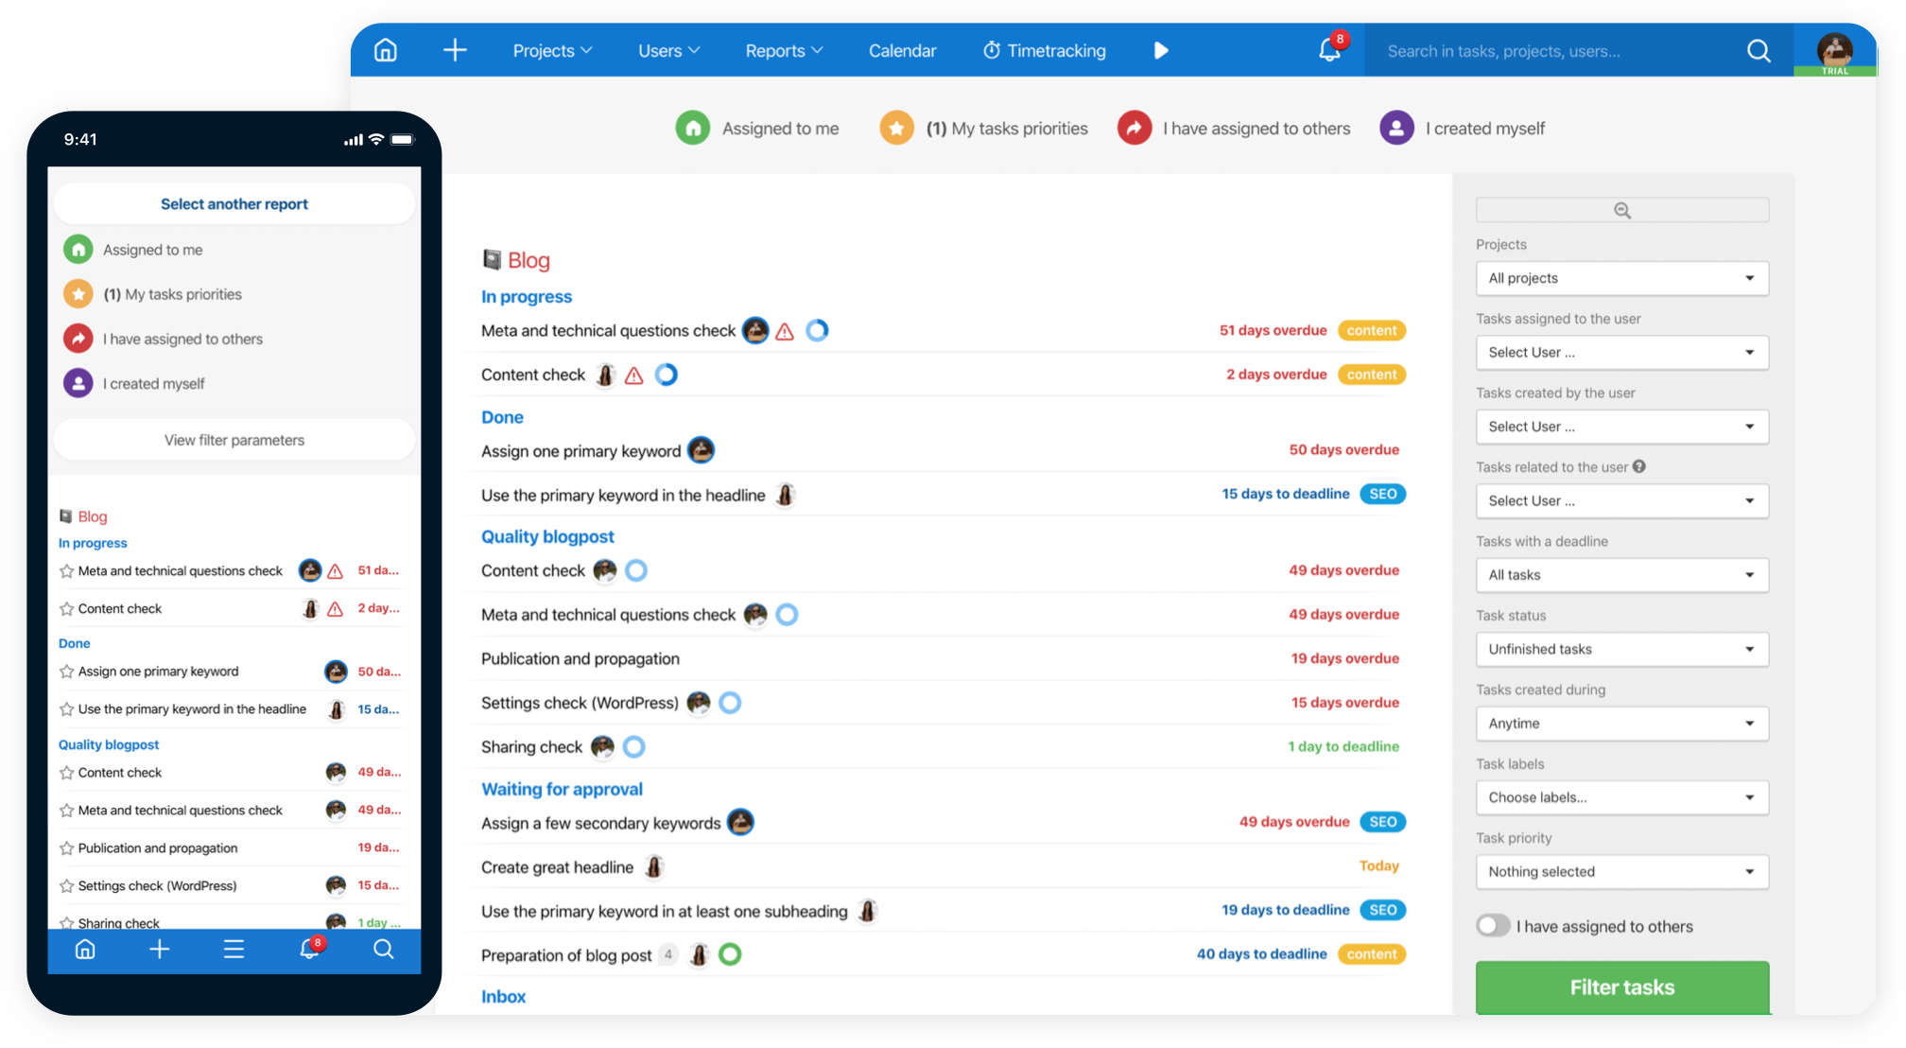This screenshot has height=1048, width=1906.
Task: Change Task status from 'Unfinished tasks'
Action: 1621,649
